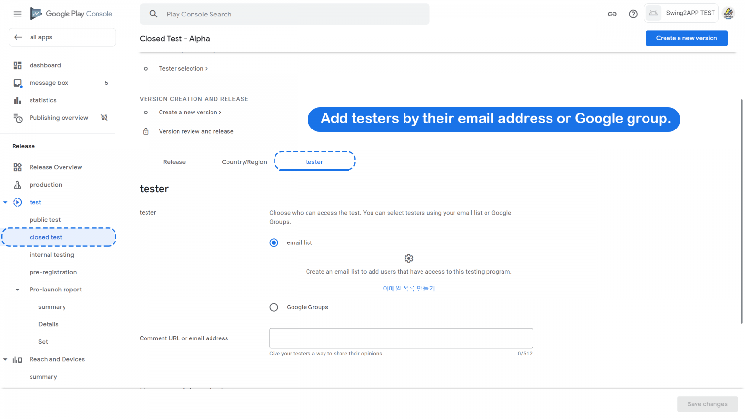Select the Google Groups option
Viewport: 745px width, 419px height.
(x=274, y=307)
